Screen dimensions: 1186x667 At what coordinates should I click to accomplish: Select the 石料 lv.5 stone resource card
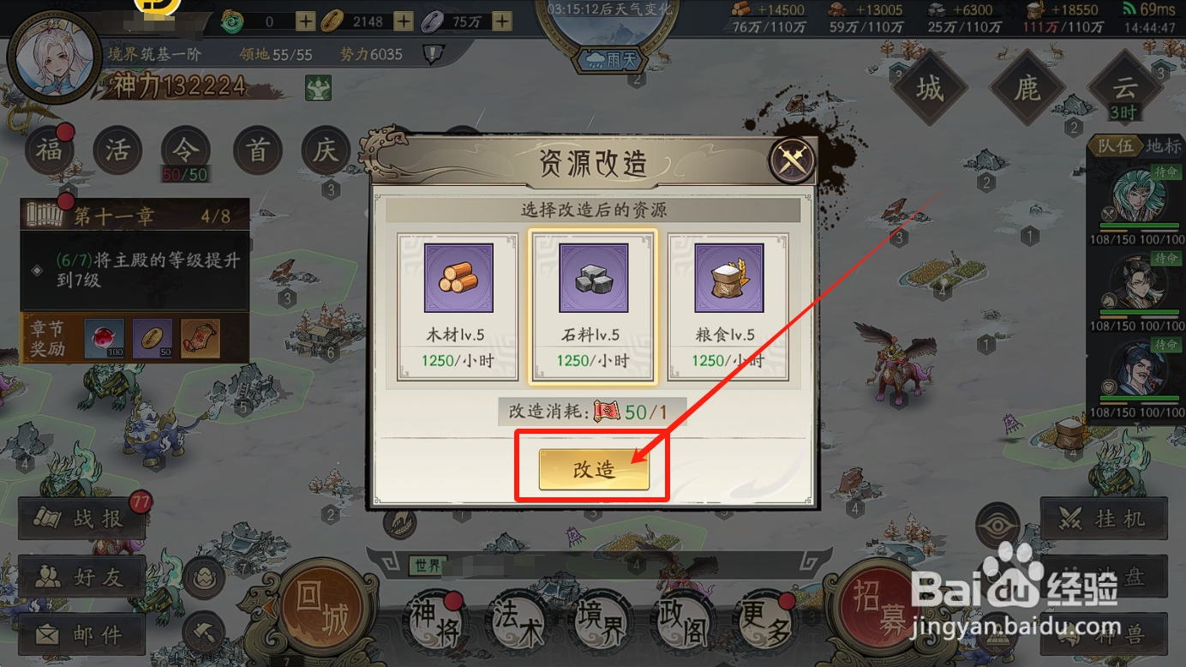(593, 306)
